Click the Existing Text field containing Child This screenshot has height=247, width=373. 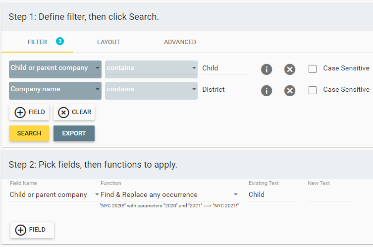click(x=273, y=195)
